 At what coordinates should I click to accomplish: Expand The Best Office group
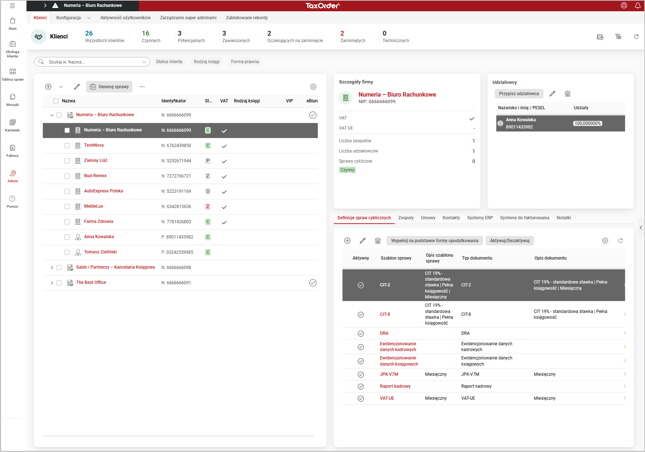[x=52, y=283]
